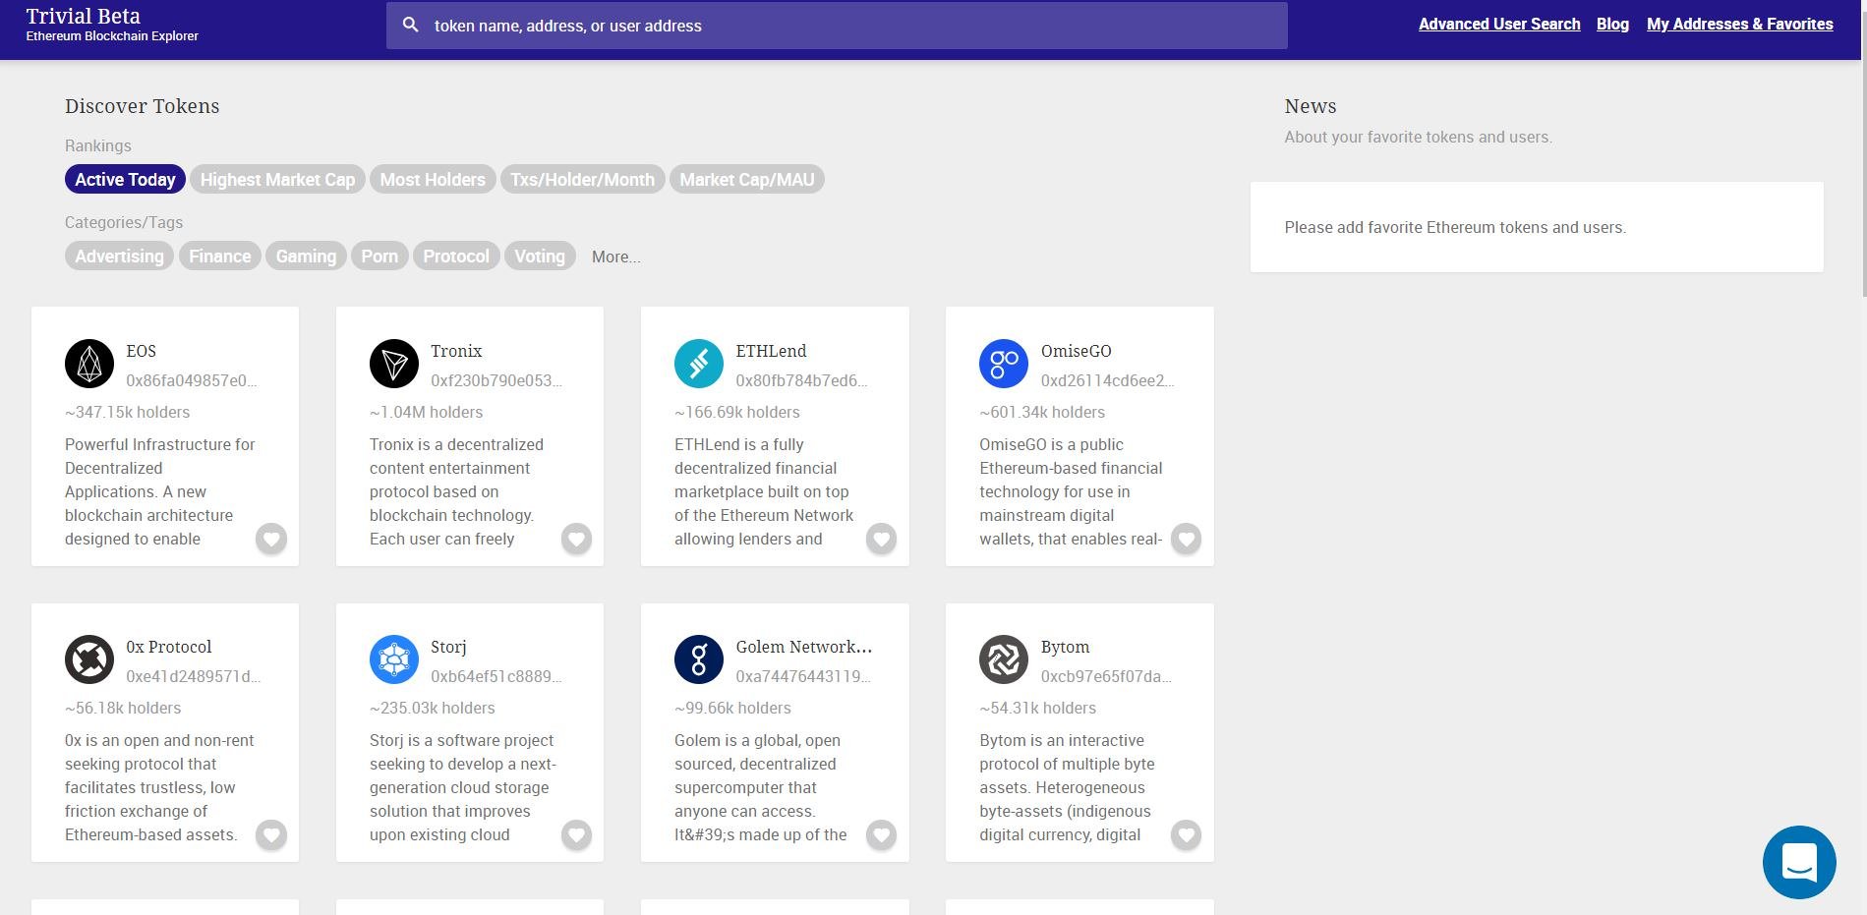Click the page vertical scrollbar
This screenshot has height=915, width=1867.
point(1864,147)
